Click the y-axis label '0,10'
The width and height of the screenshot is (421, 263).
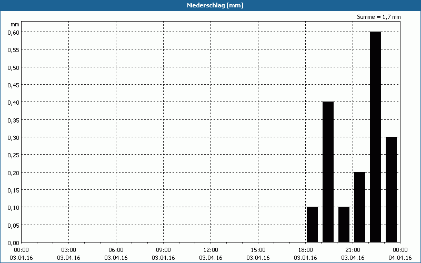[x=14, y=207]
